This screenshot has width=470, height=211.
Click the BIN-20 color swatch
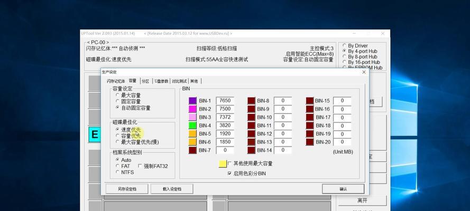click(310, 142)
